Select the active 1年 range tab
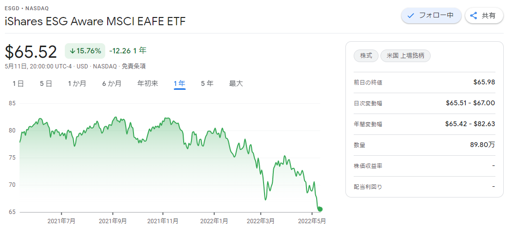This screenshot has width=512, height=230. pos(180,83)
